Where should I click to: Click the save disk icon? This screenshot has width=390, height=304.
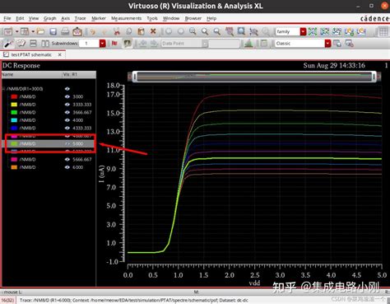(x=53, y=31)
